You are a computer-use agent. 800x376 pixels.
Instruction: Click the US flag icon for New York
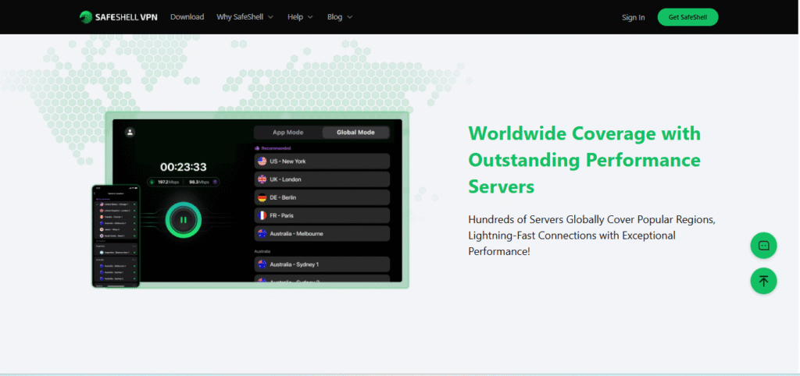262,161
